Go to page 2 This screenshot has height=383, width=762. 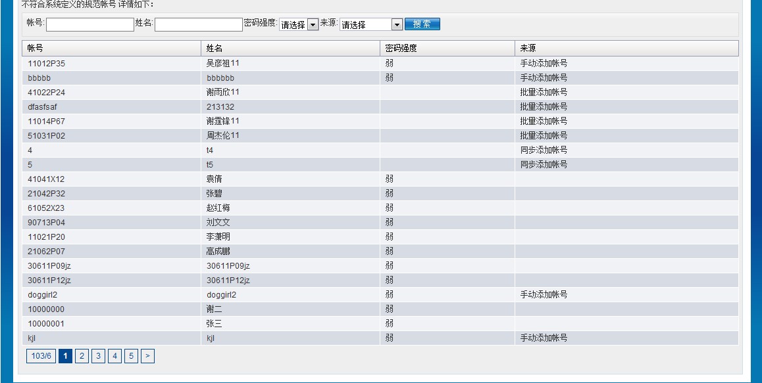(x=82, y=356)
